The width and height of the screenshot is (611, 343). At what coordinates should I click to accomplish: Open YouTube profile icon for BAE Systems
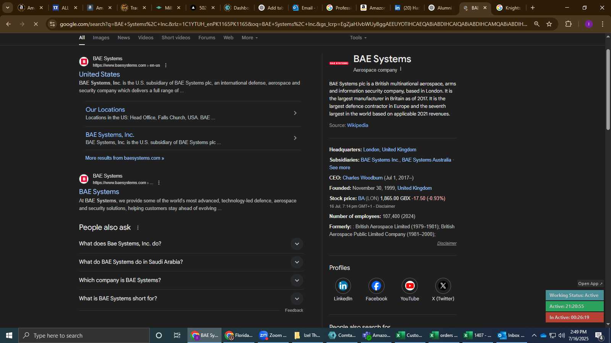point(410,286)
